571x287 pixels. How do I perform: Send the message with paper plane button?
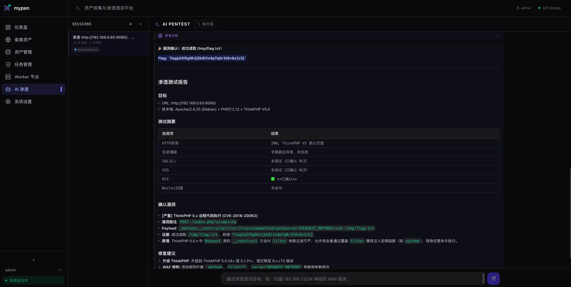point(493,279)
